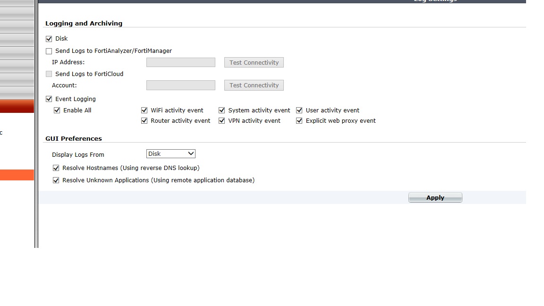Click the GUI Preferences heading

point(74,138)
